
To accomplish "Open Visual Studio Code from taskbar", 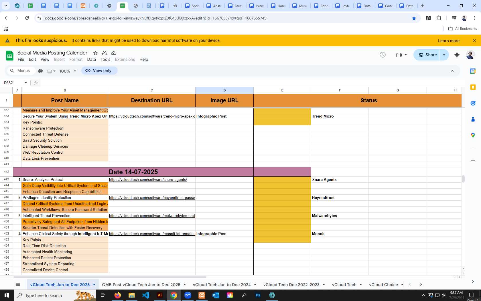I will coord(145,295).
